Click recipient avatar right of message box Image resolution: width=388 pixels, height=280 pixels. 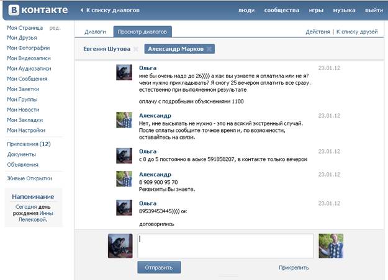(x=331, y=246)
